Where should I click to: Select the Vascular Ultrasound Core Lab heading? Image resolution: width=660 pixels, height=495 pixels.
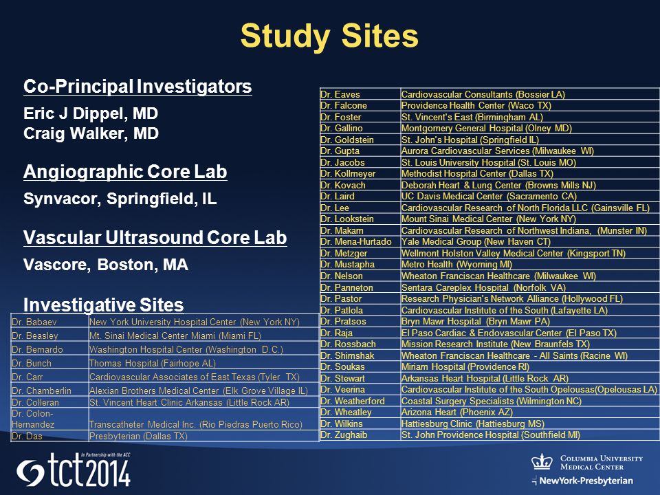pos(155,238)
